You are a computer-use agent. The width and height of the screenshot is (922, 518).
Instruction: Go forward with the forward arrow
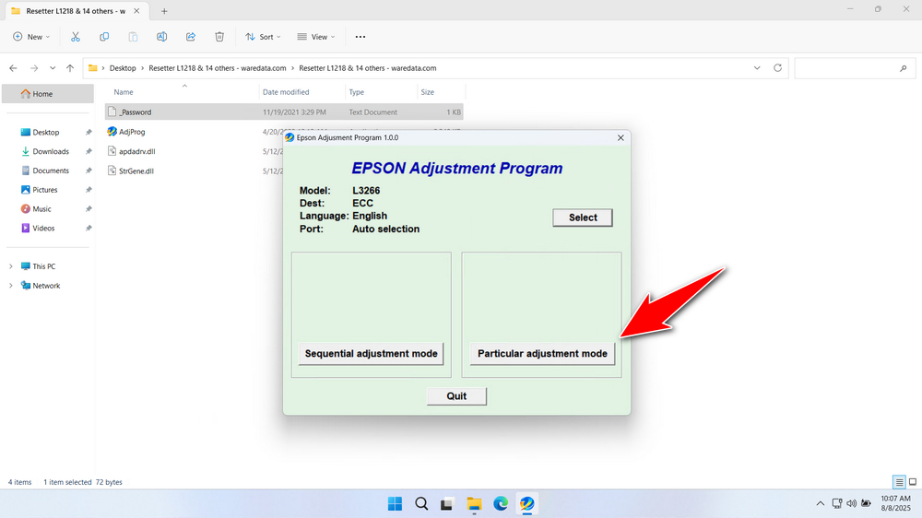(34, 68)
